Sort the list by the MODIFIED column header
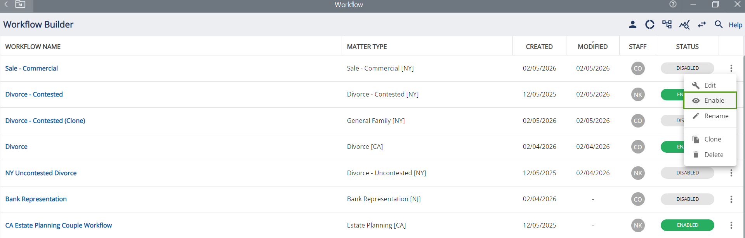The image size is (745, 238). click(x=592, y=47)
